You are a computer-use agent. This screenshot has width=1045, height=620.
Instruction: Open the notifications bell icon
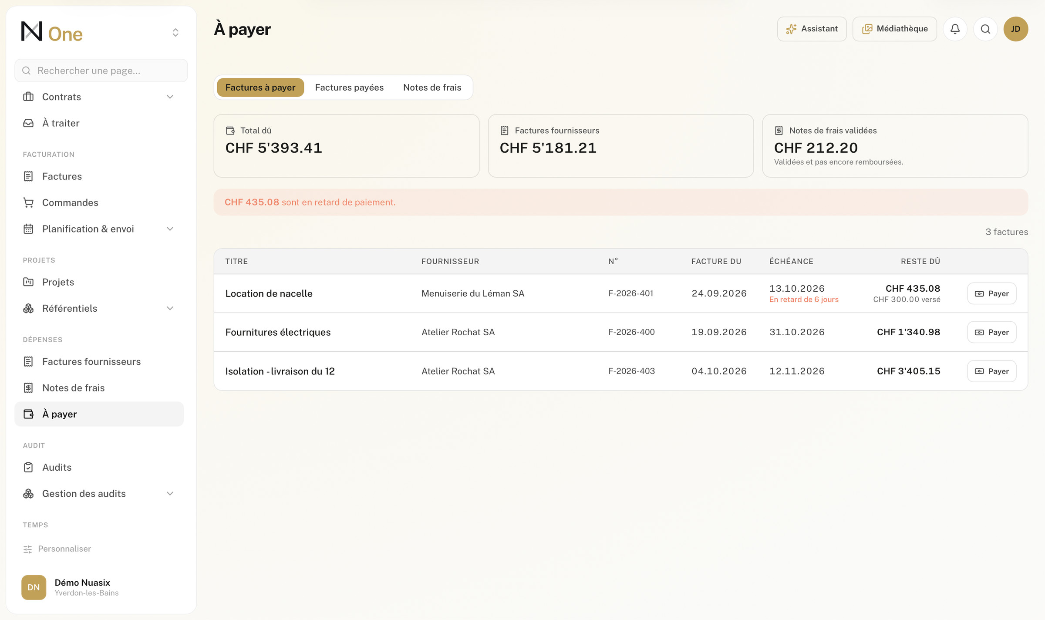pyautogui.click(x=955, y=29)
